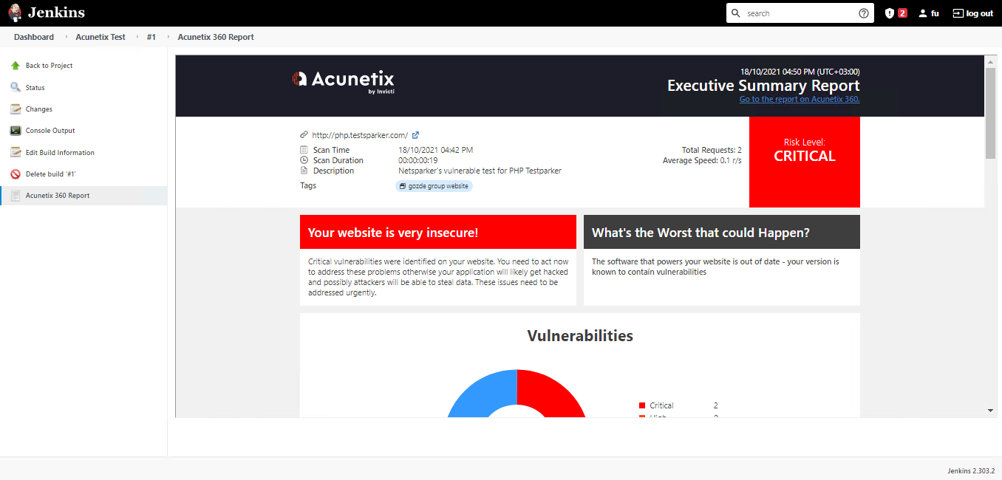Open the Jenkins 2.303.2 version link
The height and width of the screenshot is (480, 1002).
(x=971, y=470)
